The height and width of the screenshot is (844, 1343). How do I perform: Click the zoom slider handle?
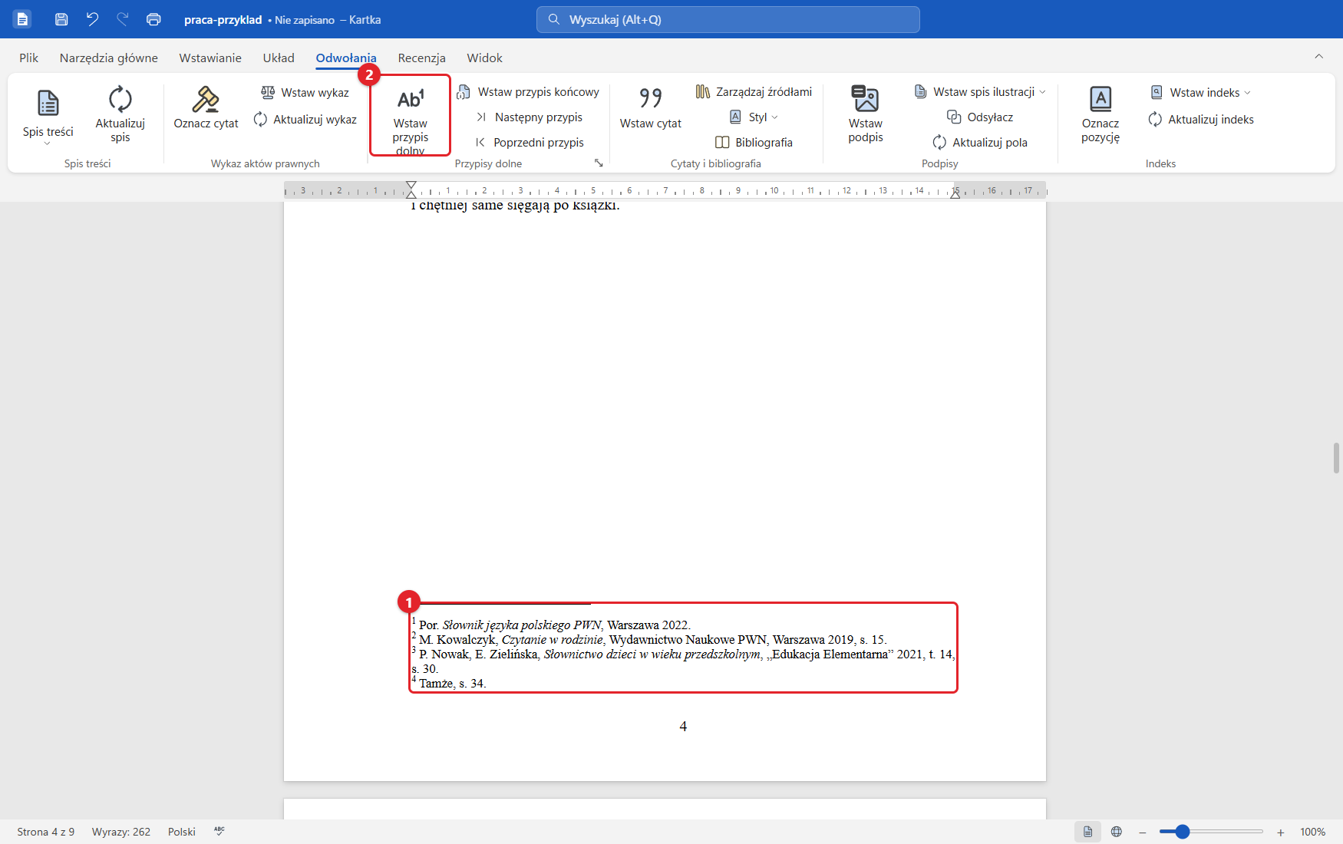tap(1182, 832)
